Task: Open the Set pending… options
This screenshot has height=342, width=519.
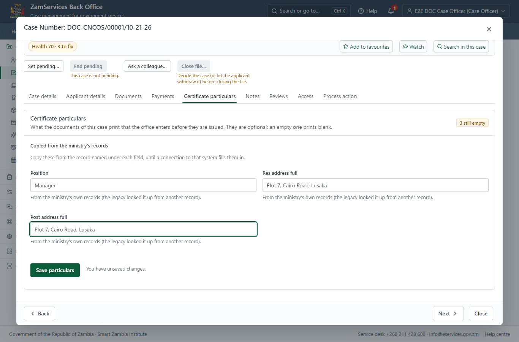Action: [44, 66]
